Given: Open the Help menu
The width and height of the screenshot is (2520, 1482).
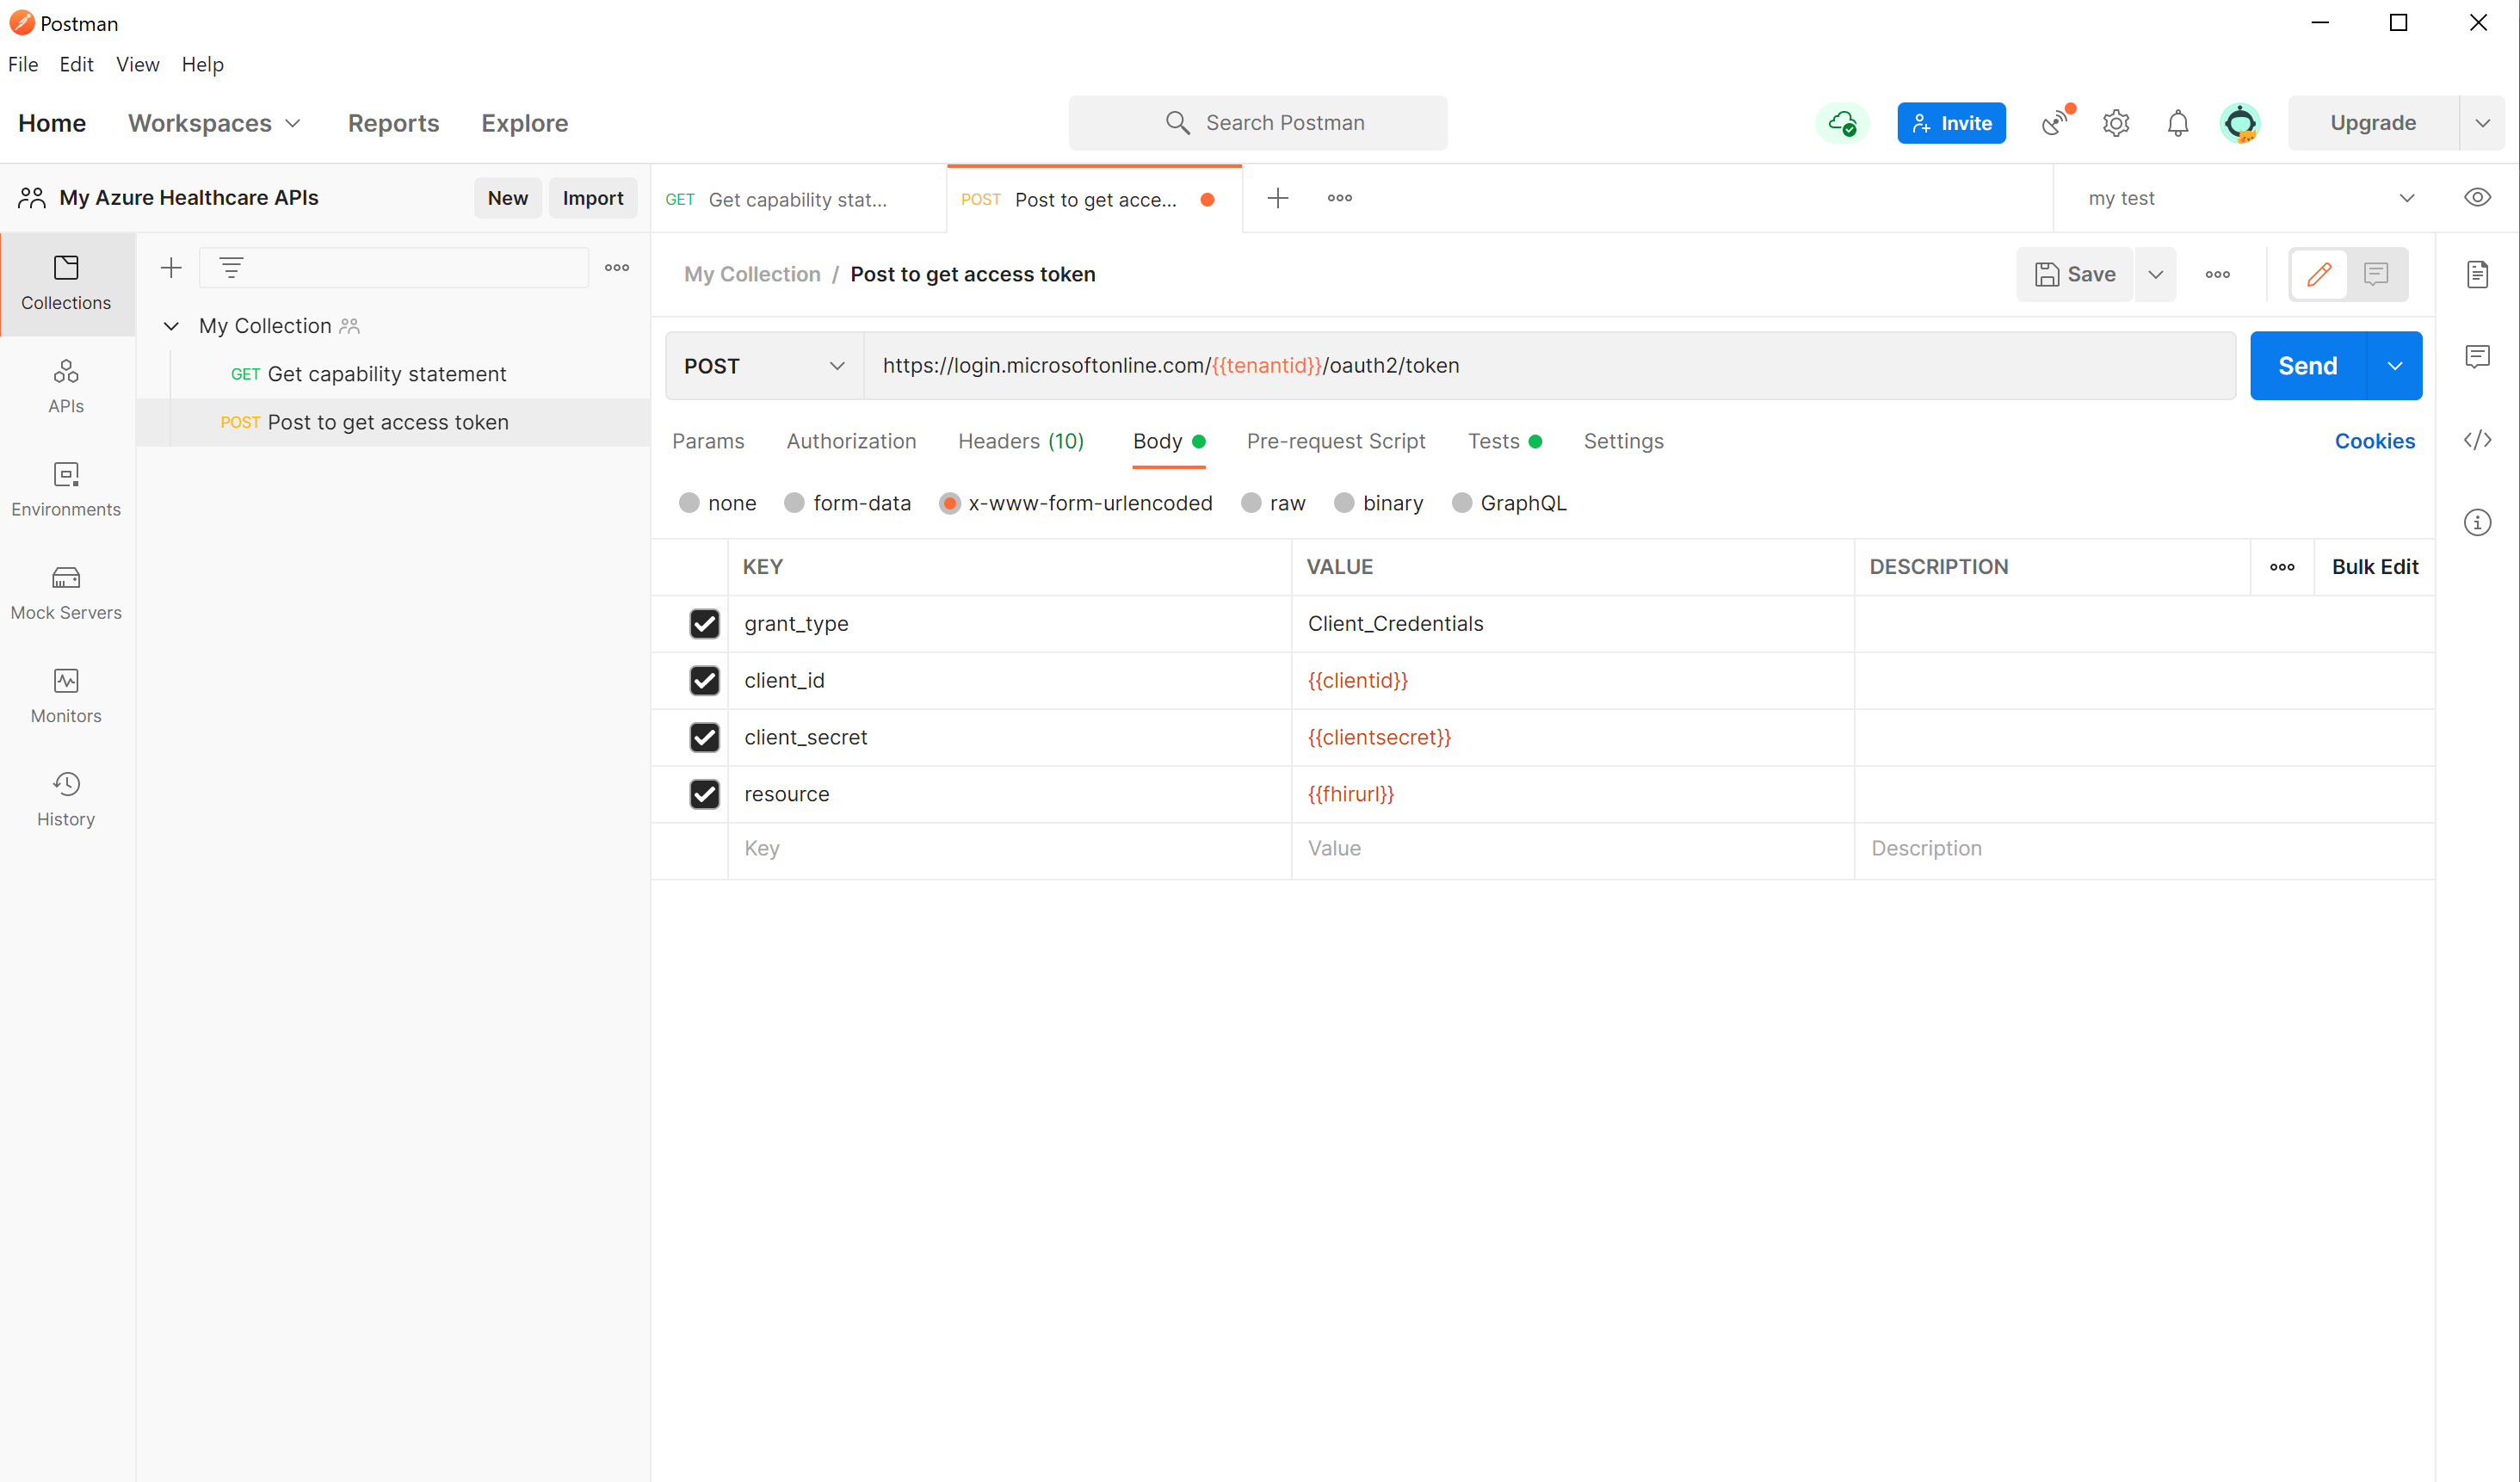Looking at the screenshot, I should click(202, 64).
